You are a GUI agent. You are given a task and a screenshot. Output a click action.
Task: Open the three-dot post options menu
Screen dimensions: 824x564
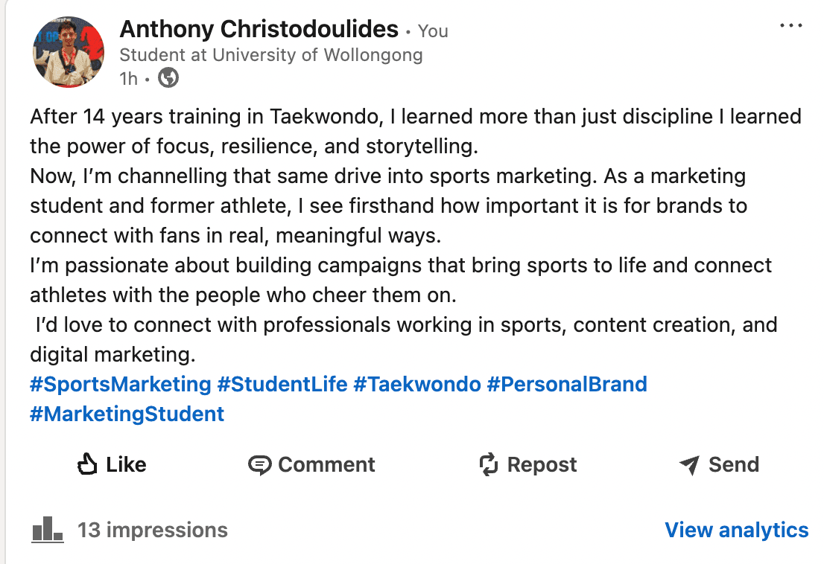791,25
